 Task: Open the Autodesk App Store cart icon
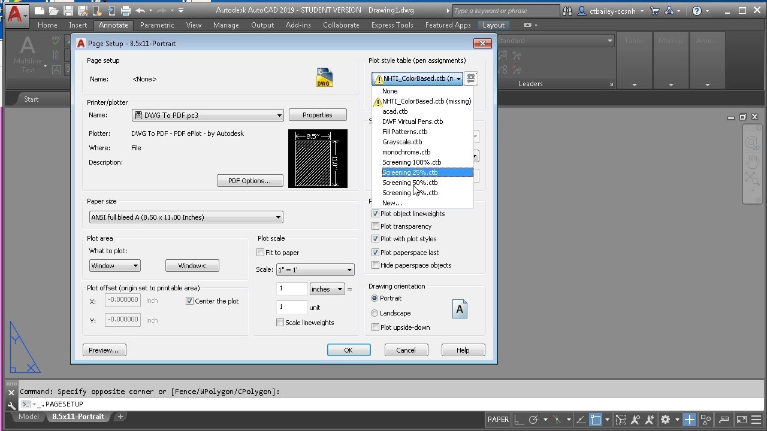(654, 11)
